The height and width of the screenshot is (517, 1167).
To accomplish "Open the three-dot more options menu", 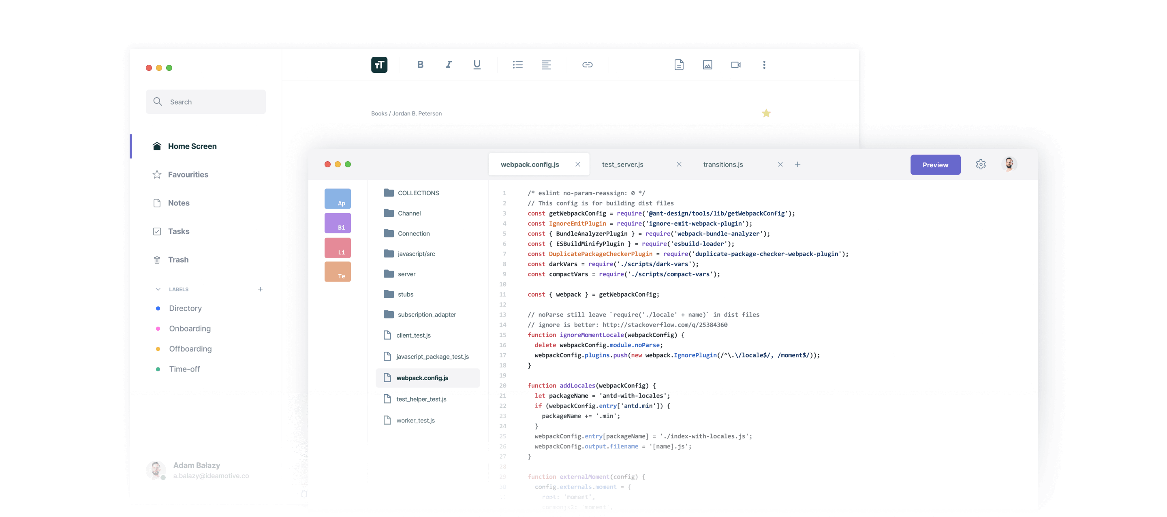I will tap(764, 65).
